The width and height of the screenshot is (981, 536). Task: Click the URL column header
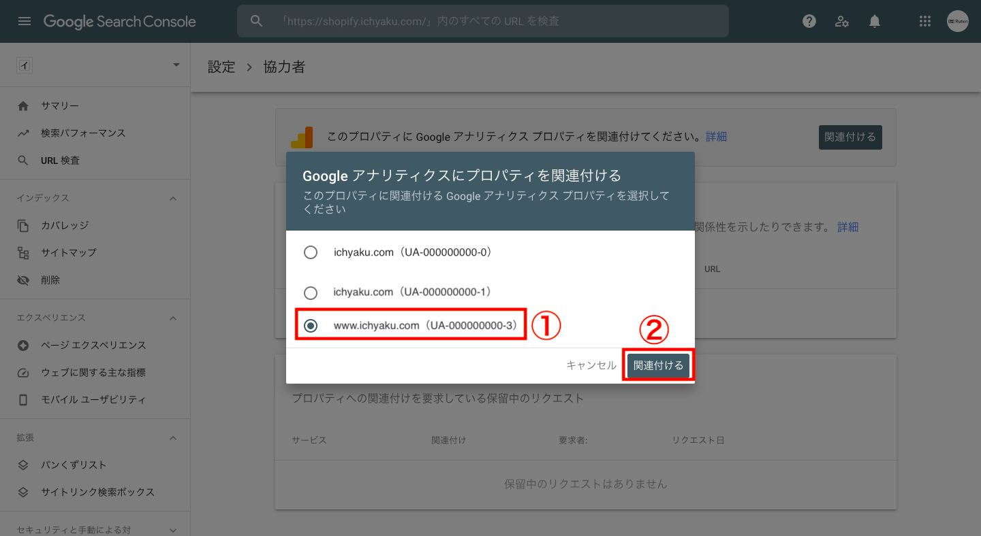tap(712, 269)
